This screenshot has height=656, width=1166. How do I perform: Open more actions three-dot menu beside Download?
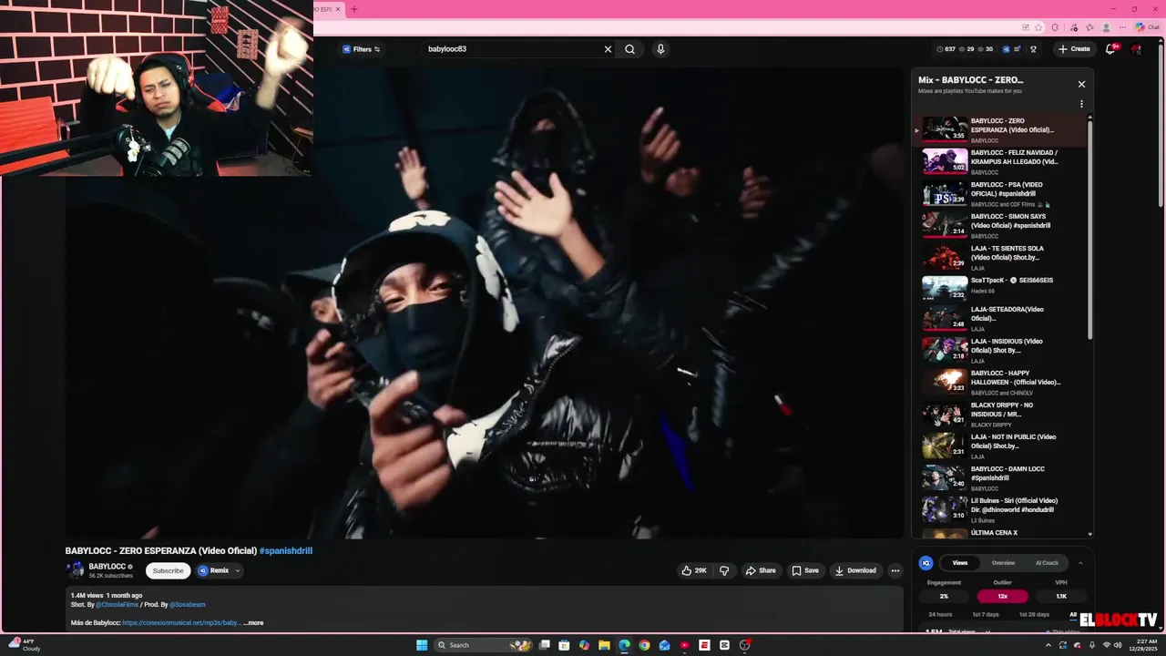(895, 570)
